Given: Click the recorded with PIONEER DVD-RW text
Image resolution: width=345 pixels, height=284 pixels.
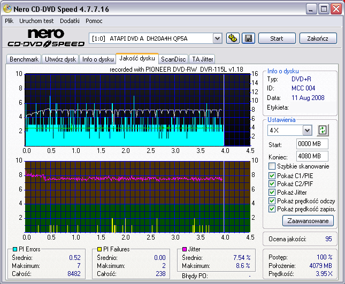Looking at the screenshot, I should [x=177, y=70].
